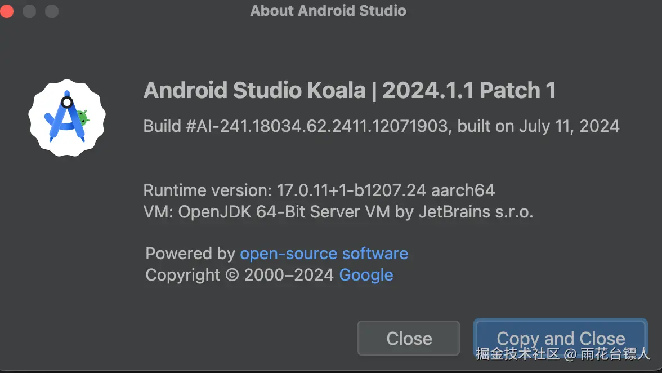Click the Powered by label

tap(190, 254)
